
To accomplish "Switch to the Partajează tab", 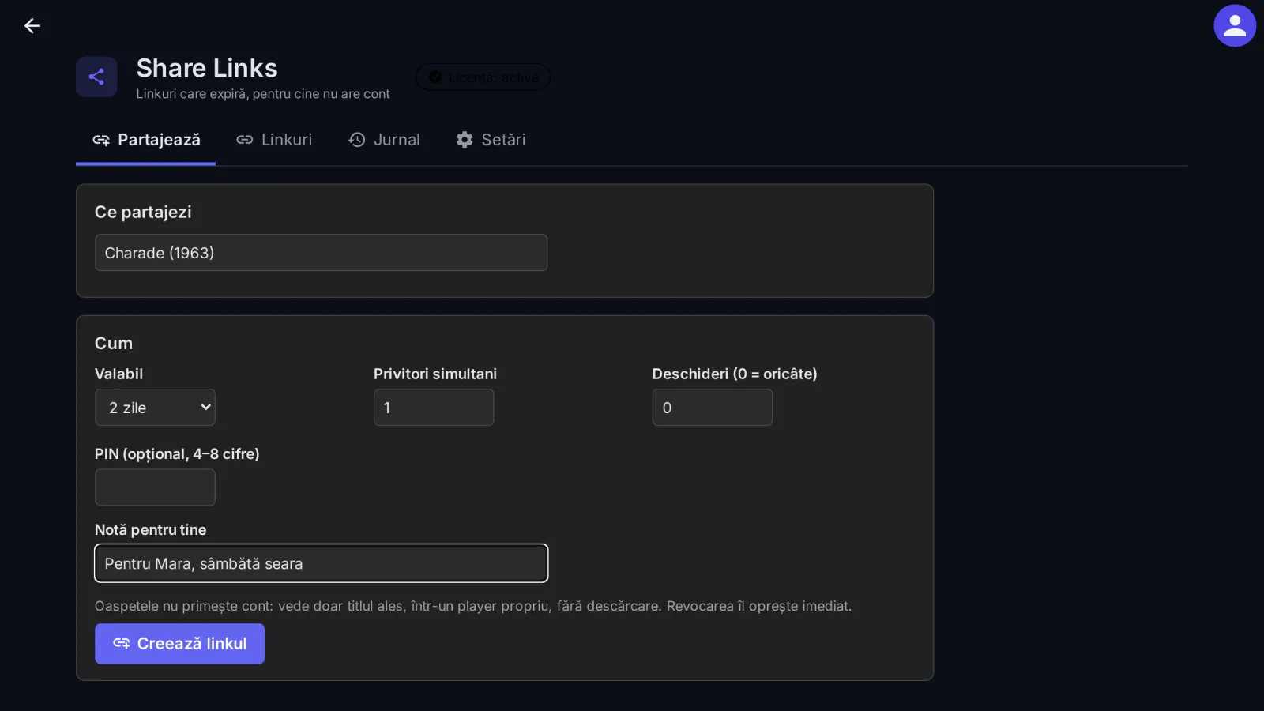I will click(x=146, y=140).
